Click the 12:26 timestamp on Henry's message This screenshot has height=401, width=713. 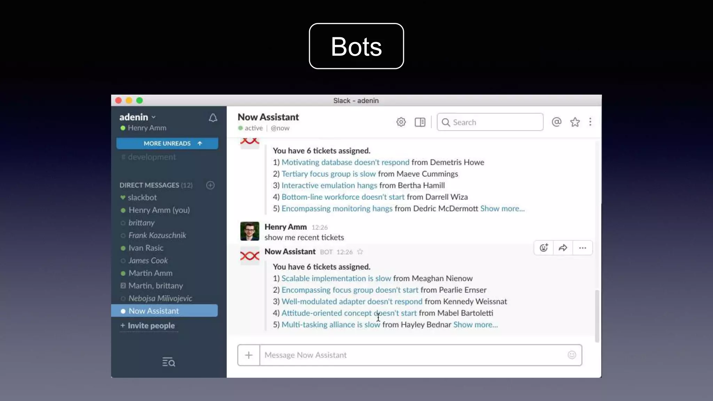[320, 227]
